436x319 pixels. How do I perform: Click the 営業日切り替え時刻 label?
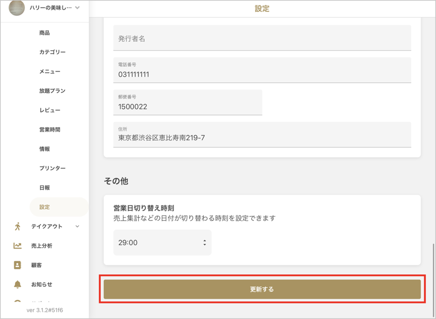(144, 208)
